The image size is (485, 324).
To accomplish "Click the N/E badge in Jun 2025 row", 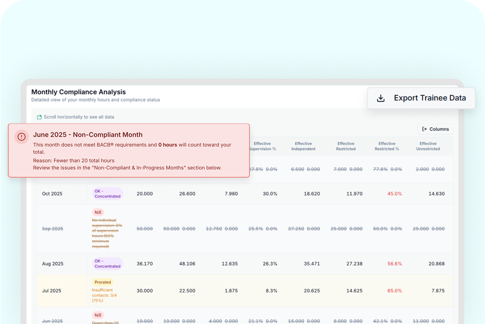I will tap(98, 315).
